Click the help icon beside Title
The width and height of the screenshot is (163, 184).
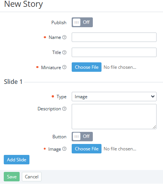(64, 52)
